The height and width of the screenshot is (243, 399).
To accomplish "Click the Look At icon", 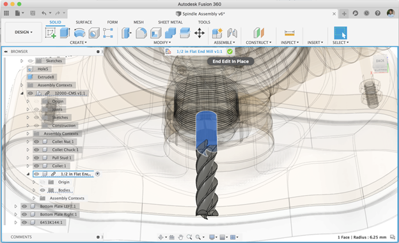I will click(x=172, y=237).
